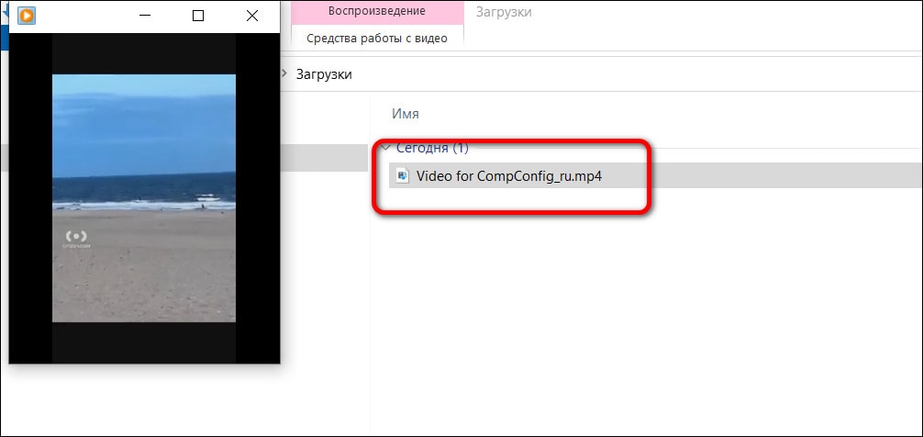Viewport: 923px width, 437px height.
Task: Select the file Video for CompConfig_ru.mp4
Action: pos(655,175)
